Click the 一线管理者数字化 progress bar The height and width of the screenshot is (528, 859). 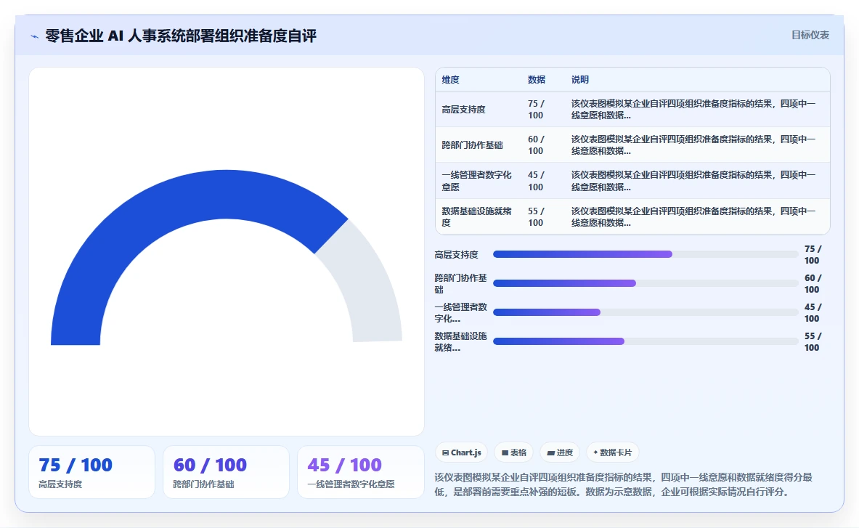(646, 312)
